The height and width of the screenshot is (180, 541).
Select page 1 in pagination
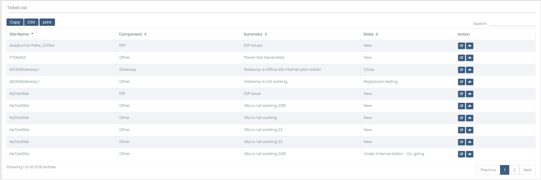[x=505, y=170]
